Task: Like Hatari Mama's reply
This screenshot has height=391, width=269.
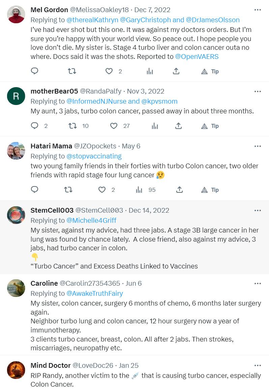Action: click(101, 189)
